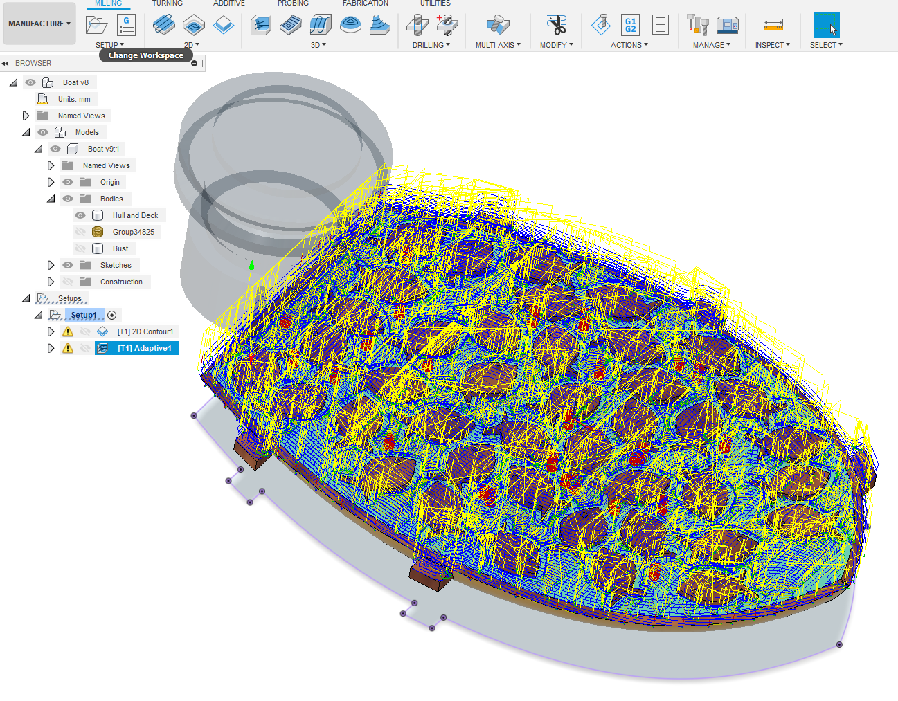Select the 3D Pocket Clearing tool
Screen dimensions: 898x701
pos(291,26)
